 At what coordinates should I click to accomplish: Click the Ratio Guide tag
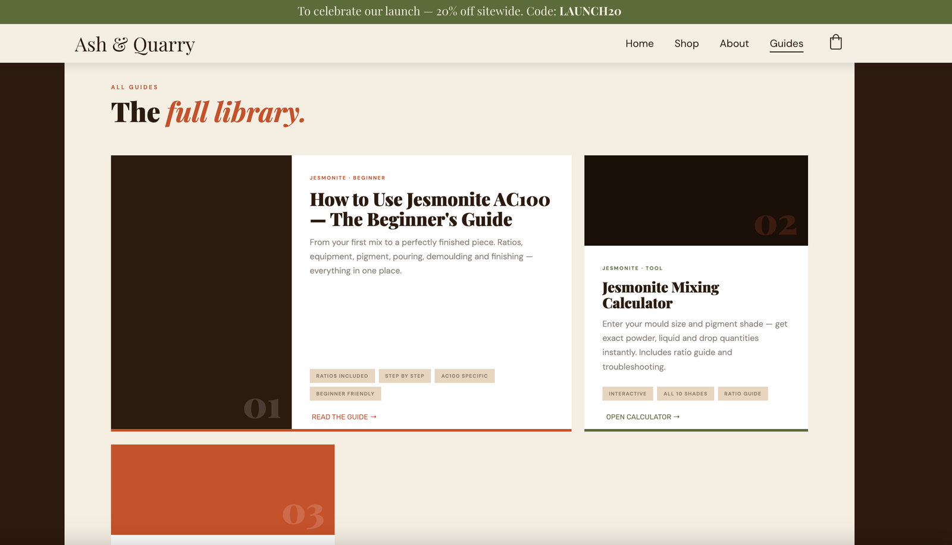[743, 394]
